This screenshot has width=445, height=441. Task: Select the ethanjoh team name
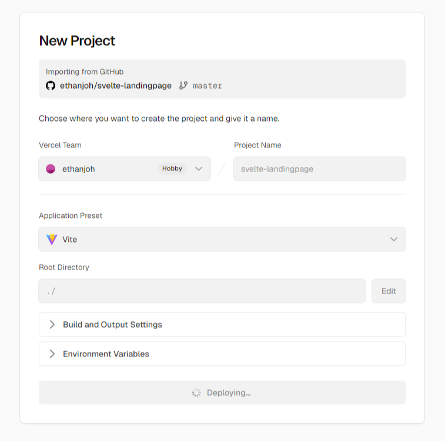[79, 169]
